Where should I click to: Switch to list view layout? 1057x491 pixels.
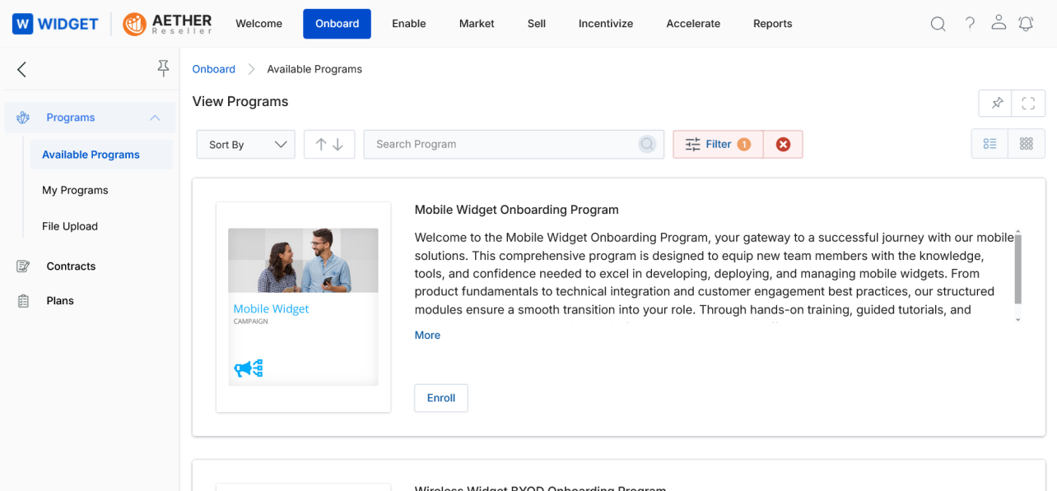[x=989, y=144]
